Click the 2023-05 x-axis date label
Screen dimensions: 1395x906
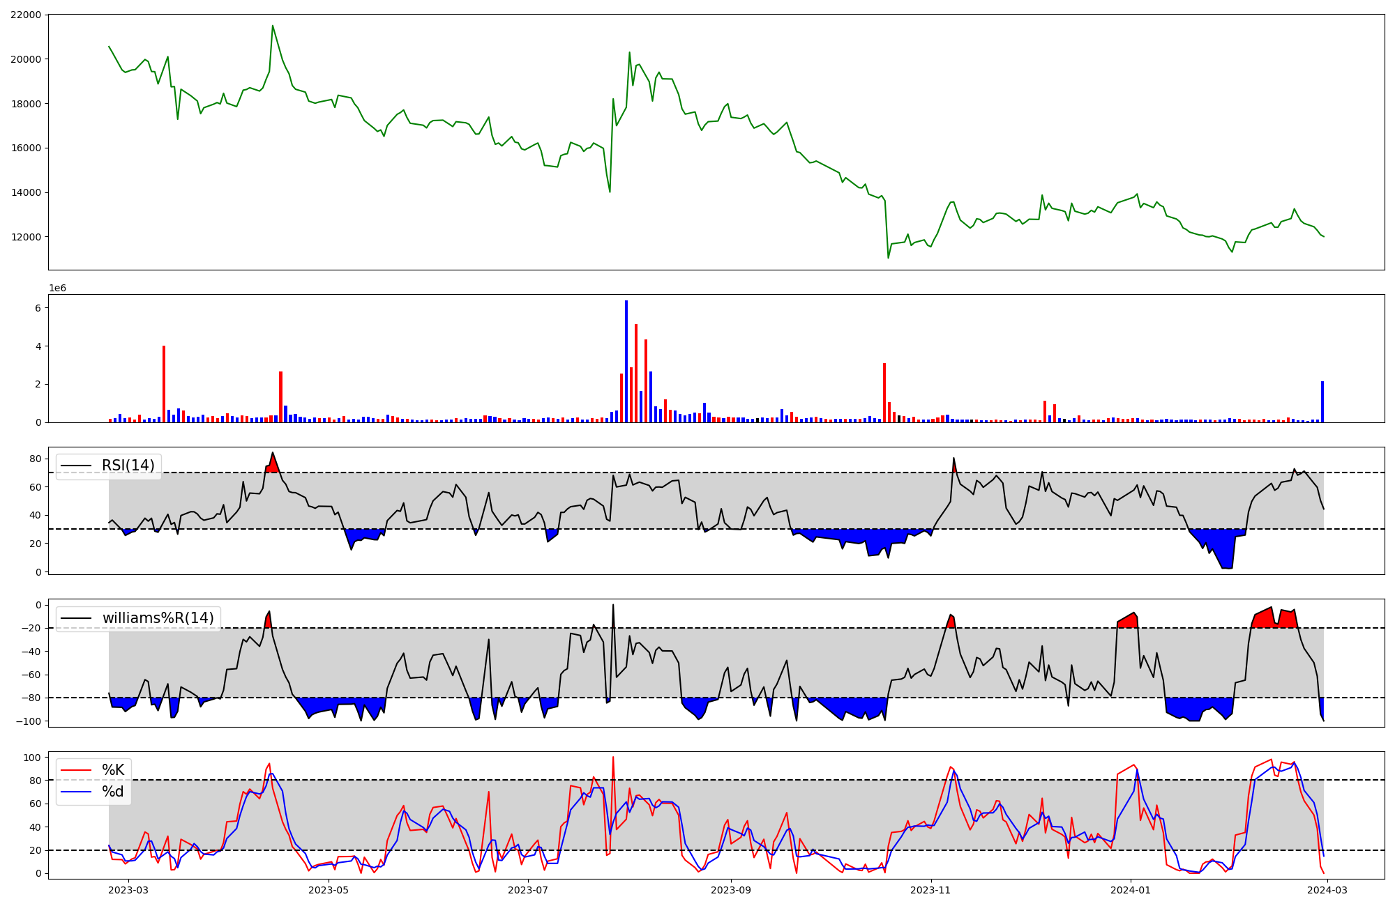point(328,889)
